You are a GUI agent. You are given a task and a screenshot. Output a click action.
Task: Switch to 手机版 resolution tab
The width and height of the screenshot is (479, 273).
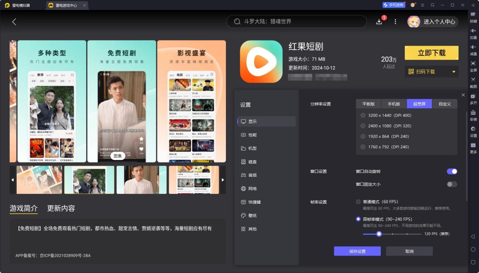pos(394,104)
